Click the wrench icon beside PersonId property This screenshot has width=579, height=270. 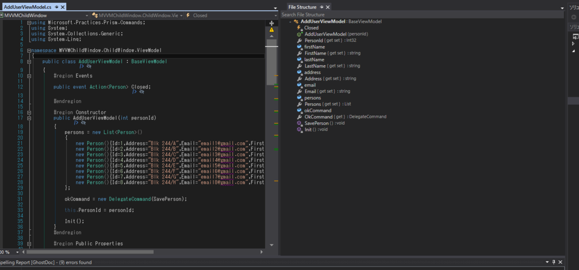tap(300, 40)
